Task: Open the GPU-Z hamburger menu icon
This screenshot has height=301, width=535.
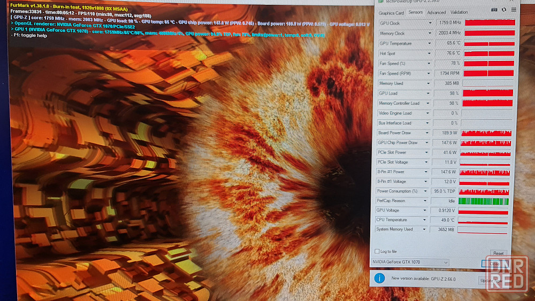Action: pos(514,10)
